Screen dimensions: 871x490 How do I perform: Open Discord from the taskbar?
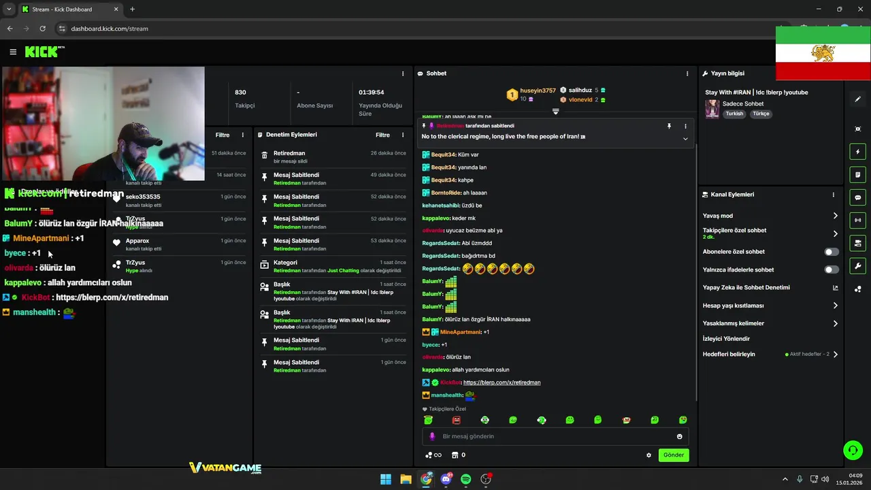pos(446,479)
